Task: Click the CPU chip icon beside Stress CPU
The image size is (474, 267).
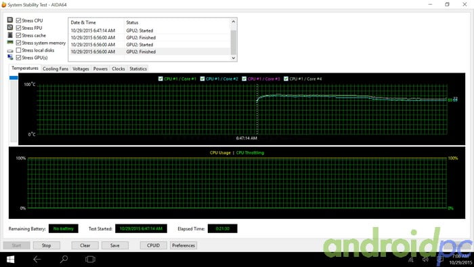Action: point(10,20)
